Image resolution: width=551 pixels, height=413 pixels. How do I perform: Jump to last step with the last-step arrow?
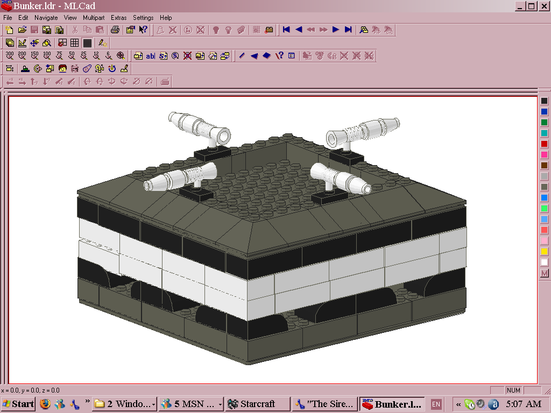pos(348,30)
